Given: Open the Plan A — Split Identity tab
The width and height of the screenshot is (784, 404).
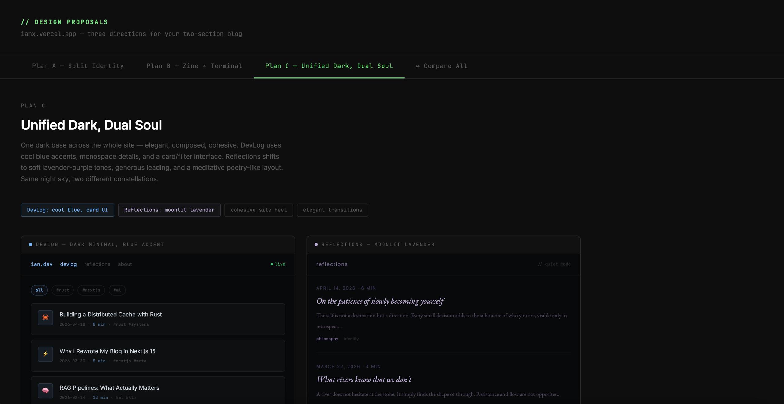Looking at the screenshot, I should 78,66.
